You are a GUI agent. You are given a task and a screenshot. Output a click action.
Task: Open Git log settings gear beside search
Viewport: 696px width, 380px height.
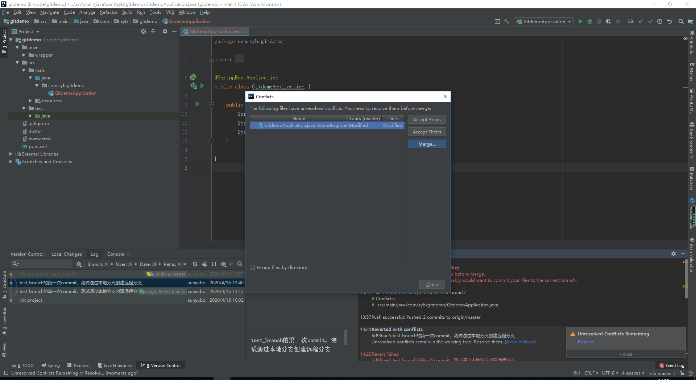[x=79, y=264]
